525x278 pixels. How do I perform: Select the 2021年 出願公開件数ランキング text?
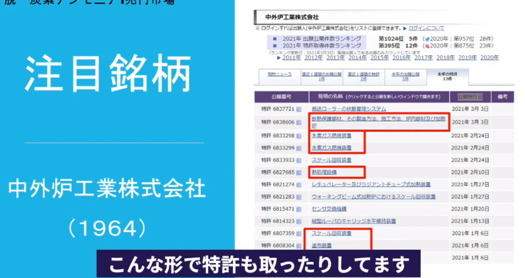[x=322, y=39]
